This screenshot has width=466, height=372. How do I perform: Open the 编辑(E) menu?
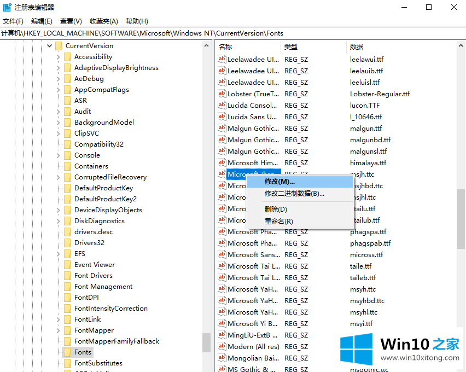[42, 21]
